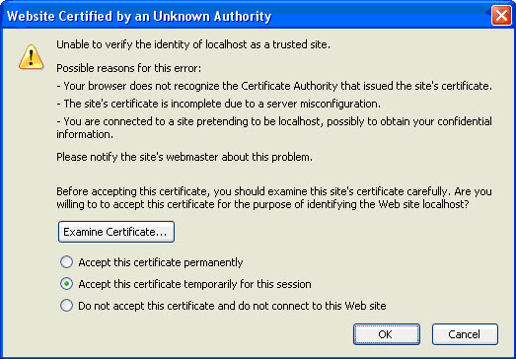Open the Examine Certificate dialog
516x359 pixels.
[116, 232]
